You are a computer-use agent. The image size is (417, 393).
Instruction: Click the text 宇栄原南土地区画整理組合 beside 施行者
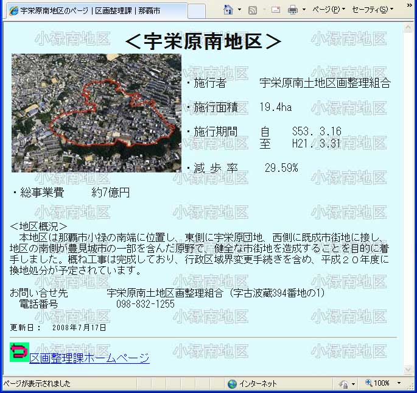click(x=324, y=83)
